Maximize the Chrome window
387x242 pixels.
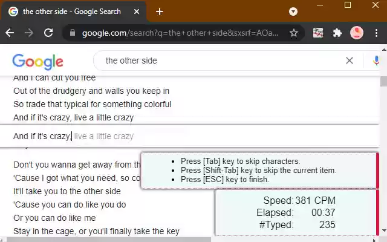coord(348,5)
